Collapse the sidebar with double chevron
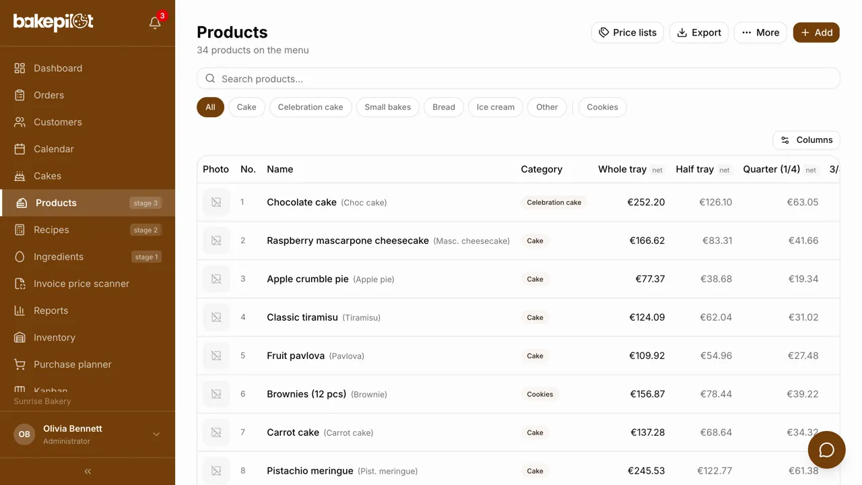The image size is (862, 485). click(88, 472)
